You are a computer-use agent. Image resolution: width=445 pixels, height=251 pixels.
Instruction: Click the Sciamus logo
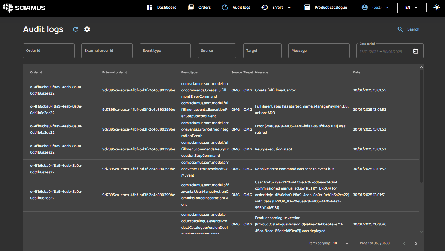tap(24, 8)
